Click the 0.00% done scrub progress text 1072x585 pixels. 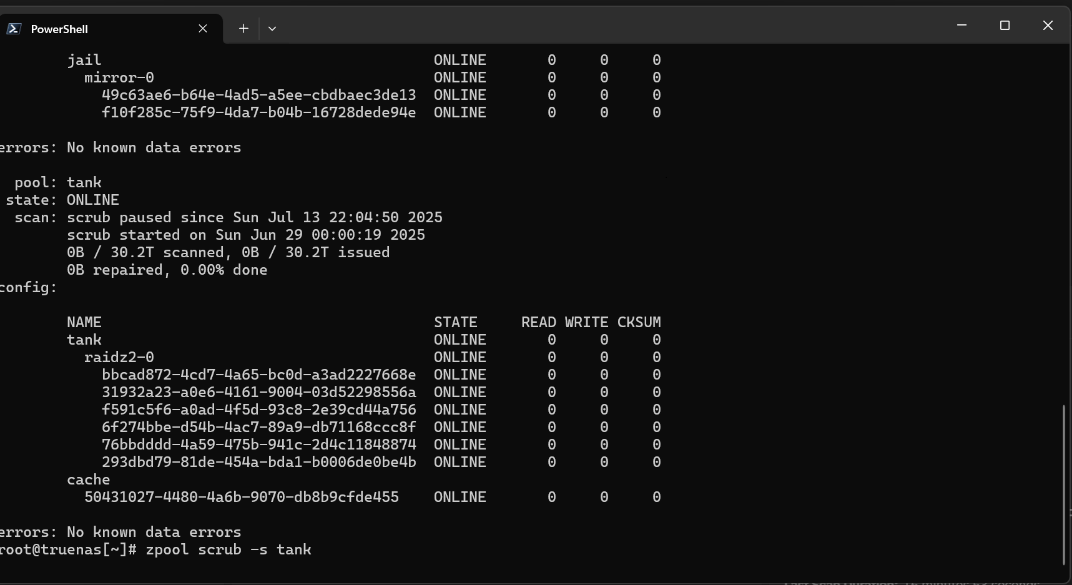pyautogui.click(x=224, y=270)
